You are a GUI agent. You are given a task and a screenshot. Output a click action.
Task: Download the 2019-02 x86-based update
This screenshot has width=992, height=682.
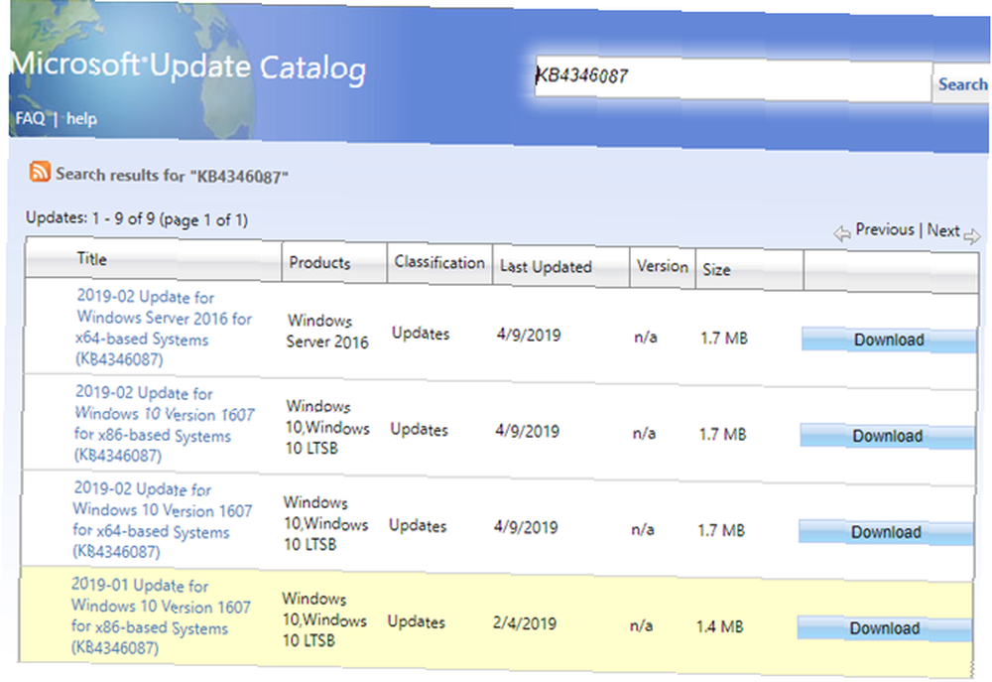[x=887, y=437]
